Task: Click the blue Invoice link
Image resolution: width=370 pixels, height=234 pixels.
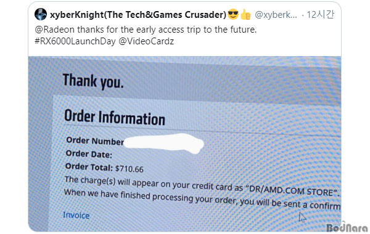Action: point(76,215)
